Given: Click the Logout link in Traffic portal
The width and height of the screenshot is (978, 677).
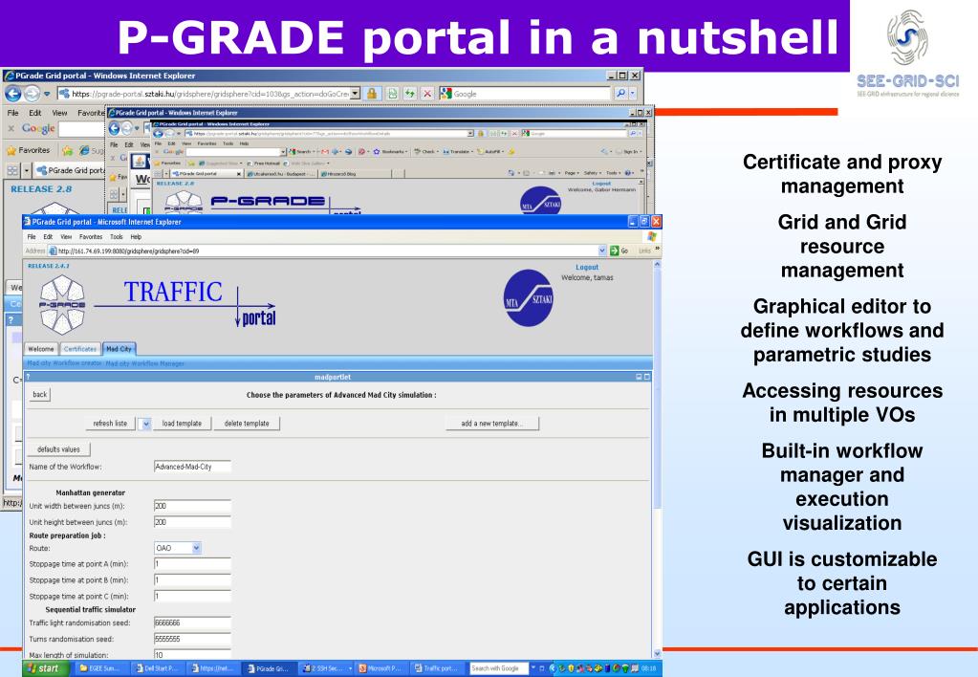Looking at the screenshot, I should point(587,267).
